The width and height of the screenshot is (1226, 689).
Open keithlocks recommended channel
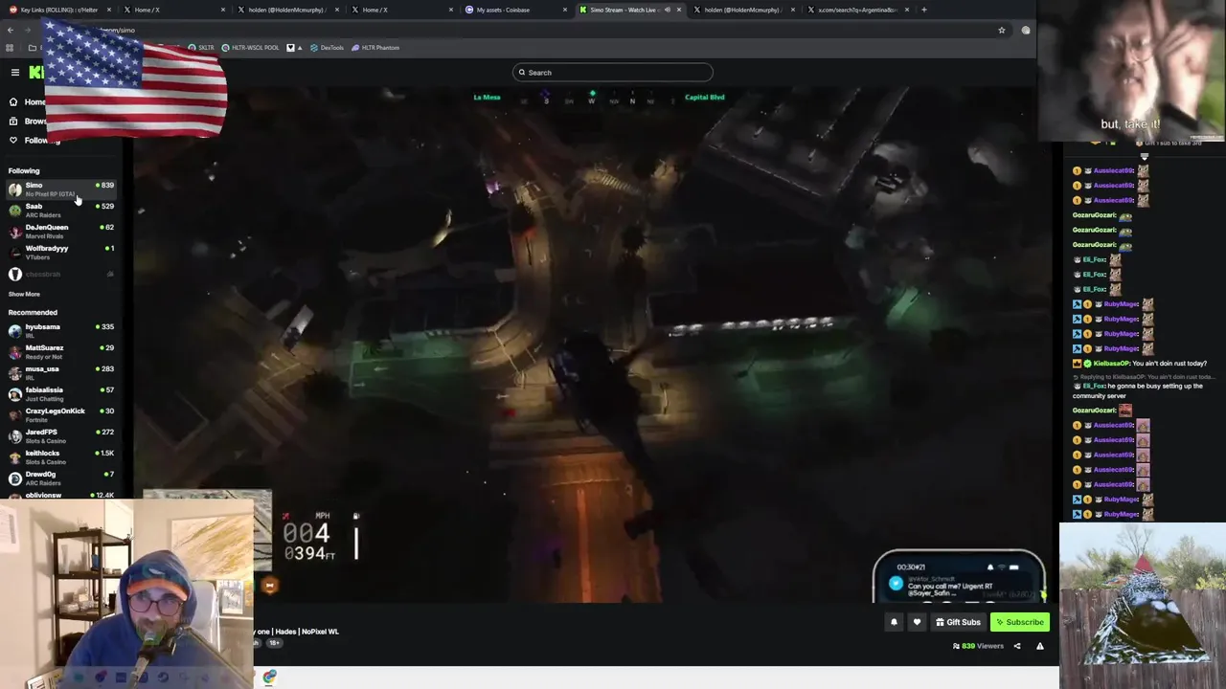(x=59, y=457)
